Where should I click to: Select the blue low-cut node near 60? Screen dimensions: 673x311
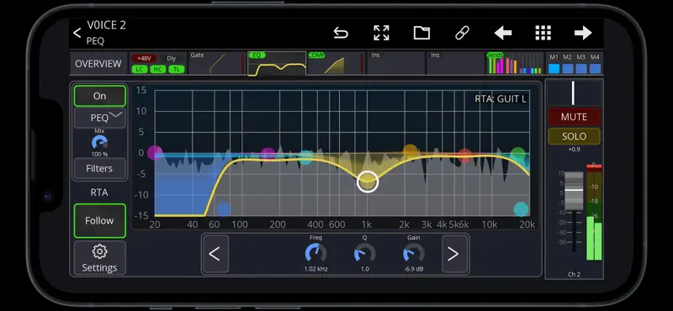pos(223,209)
